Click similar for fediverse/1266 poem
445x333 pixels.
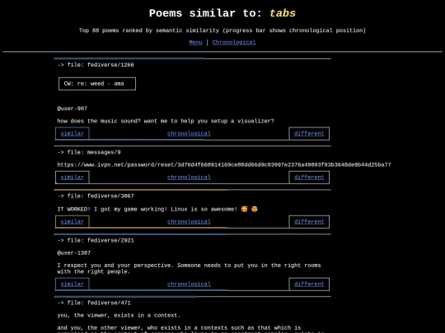[x=72, y=134]
